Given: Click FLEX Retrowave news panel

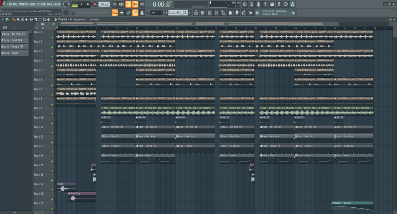Looking at the screenshot, I should (x=278, y=12).
